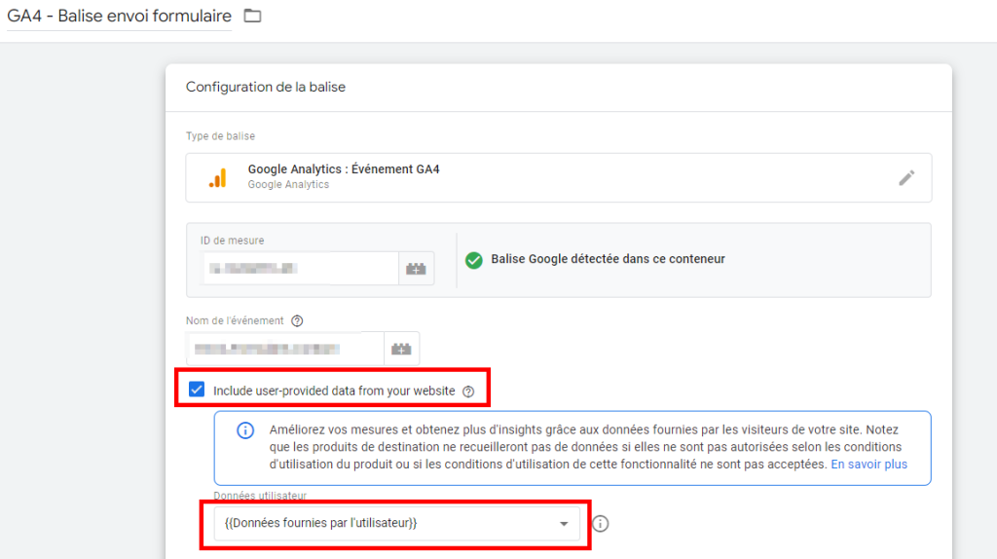Click help icon next to Include user-provided data

coord(468,391)
